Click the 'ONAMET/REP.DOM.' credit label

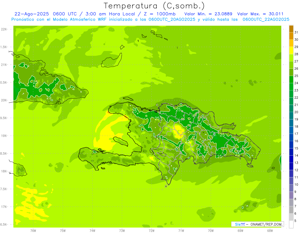267,224
